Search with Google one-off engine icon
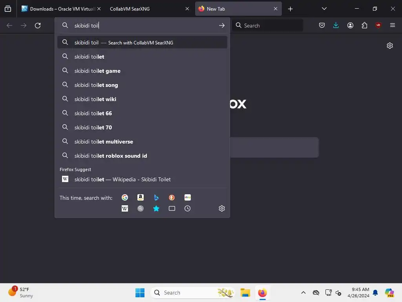402x302 pixels. click(x=125, y=197)
